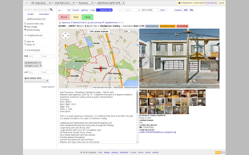Image resolution: width=249 pixels, height=155 pixels.
Task: Click the street view house photo
Action: tap(179, 59)
